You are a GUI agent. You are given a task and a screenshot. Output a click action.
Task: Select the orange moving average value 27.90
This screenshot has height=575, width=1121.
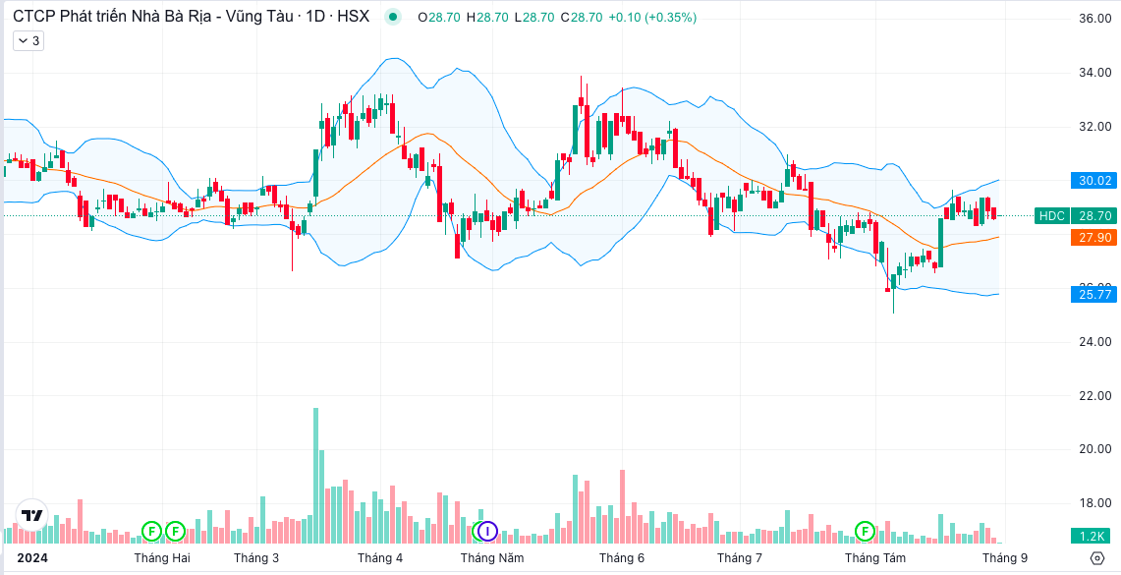[1093, 238]
